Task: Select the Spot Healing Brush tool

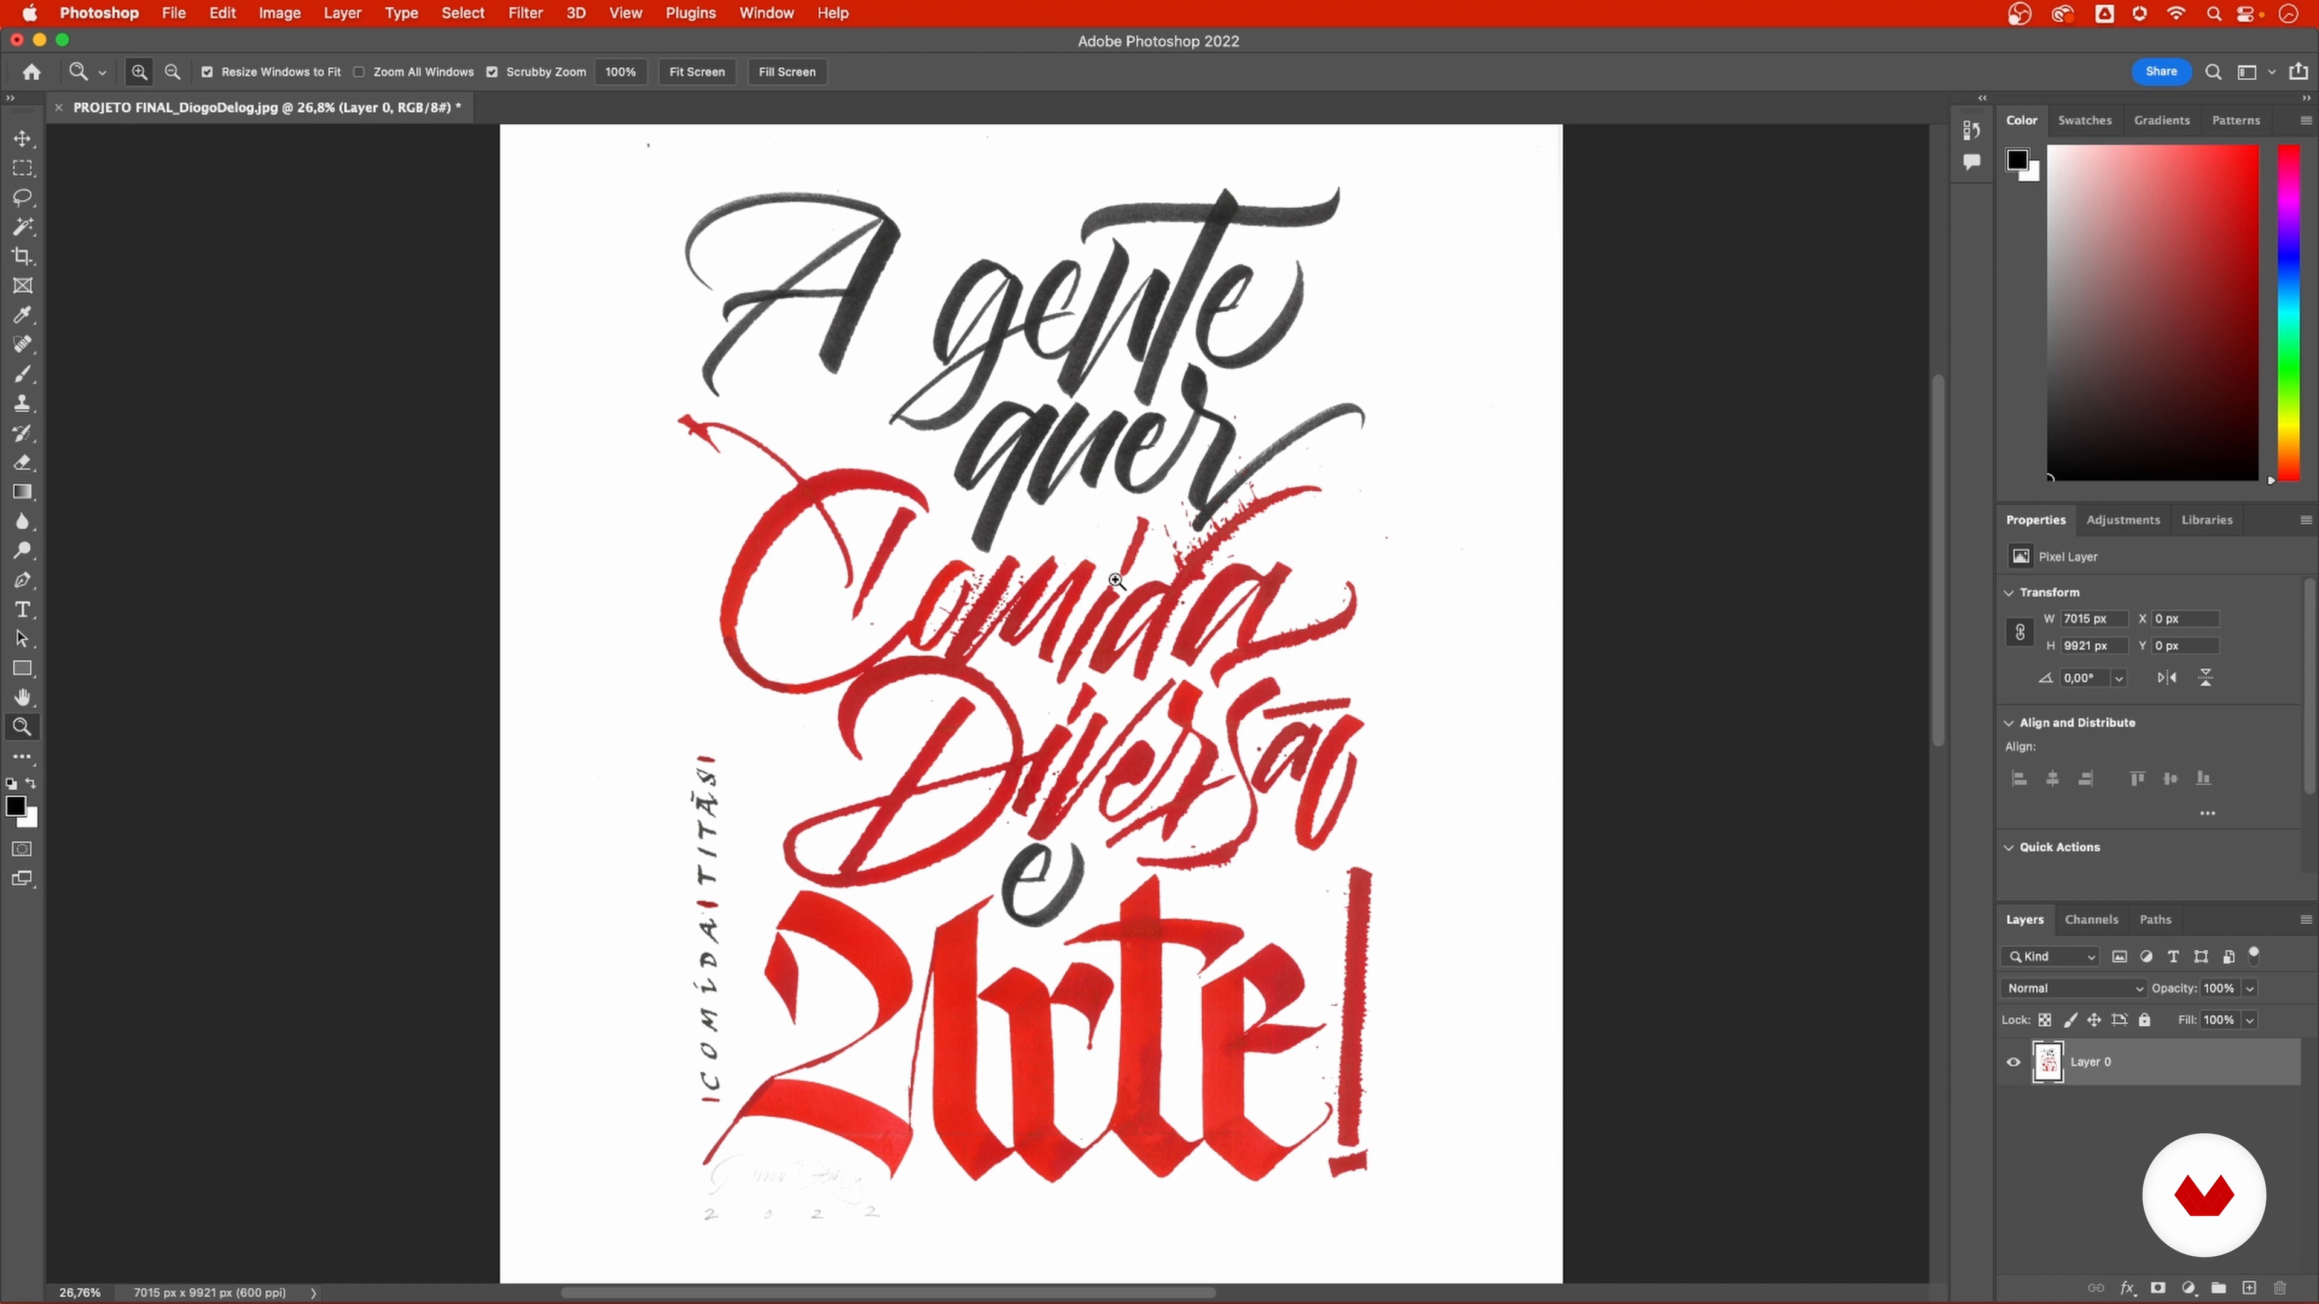Action: 22,345
